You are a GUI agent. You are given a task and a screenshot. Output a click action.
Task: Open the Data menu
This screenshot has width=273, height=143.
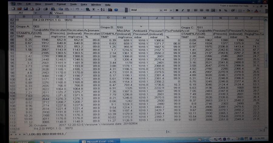coord(84,5)
